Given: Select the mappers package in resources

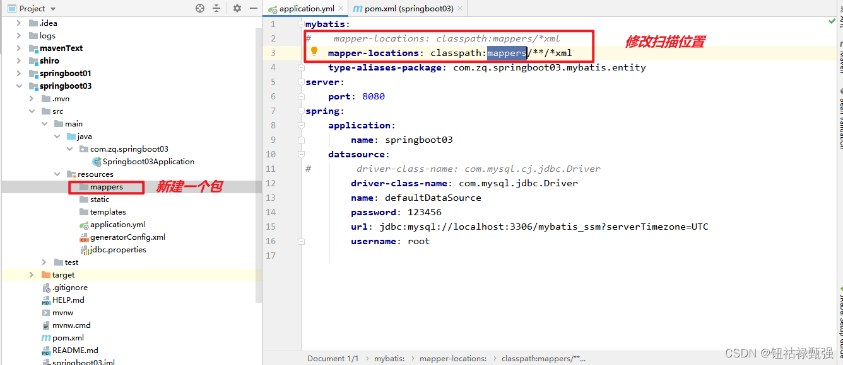Looking at the screenshot, I should tap(106, 186).
